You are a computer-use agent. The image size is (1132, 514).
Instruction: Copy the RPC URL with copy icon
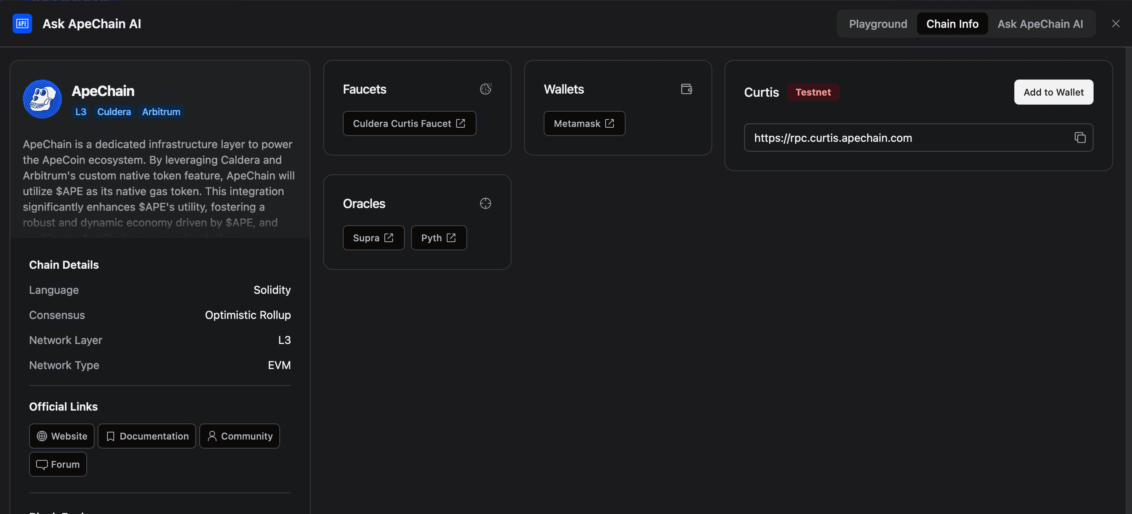1080,138
